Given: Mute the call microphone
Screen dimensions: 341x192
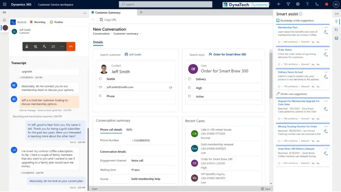Looking at the screenshot, I should point(27,46).
